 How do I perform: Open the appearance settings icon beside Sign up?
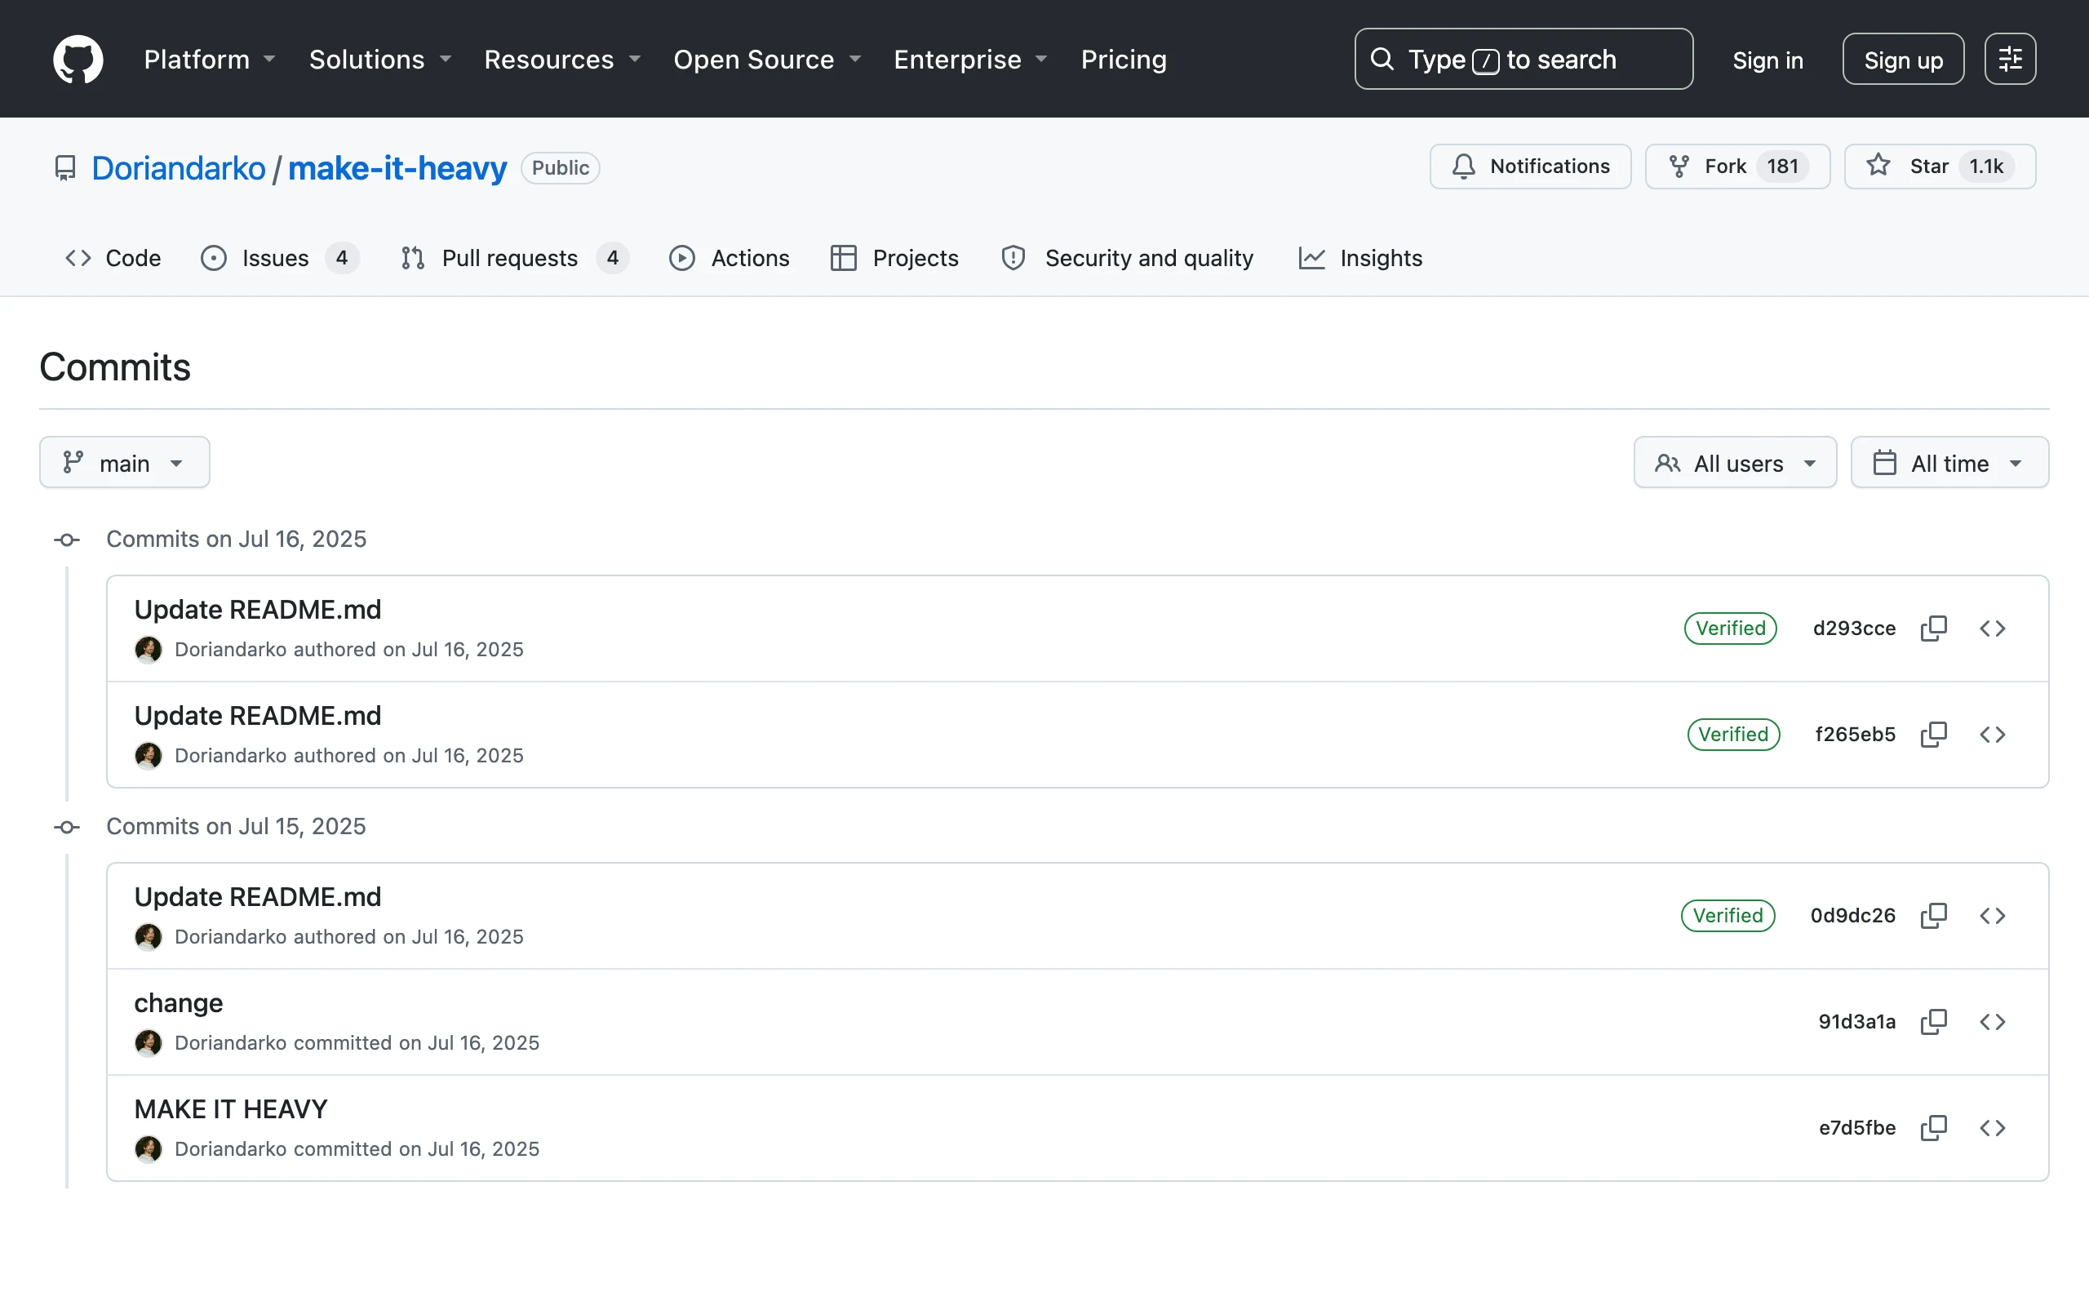tap(2010, 59)
